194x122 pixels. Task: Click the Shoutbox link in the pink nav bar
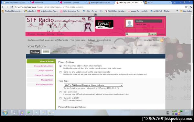point(60,34)
